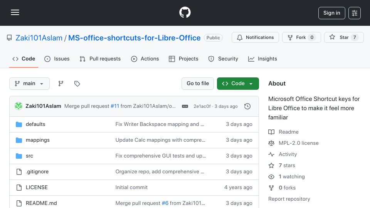The height and width of the screenshot is (208, 370).
Task: Expand the green Code dropdown button
Action: 238,84
